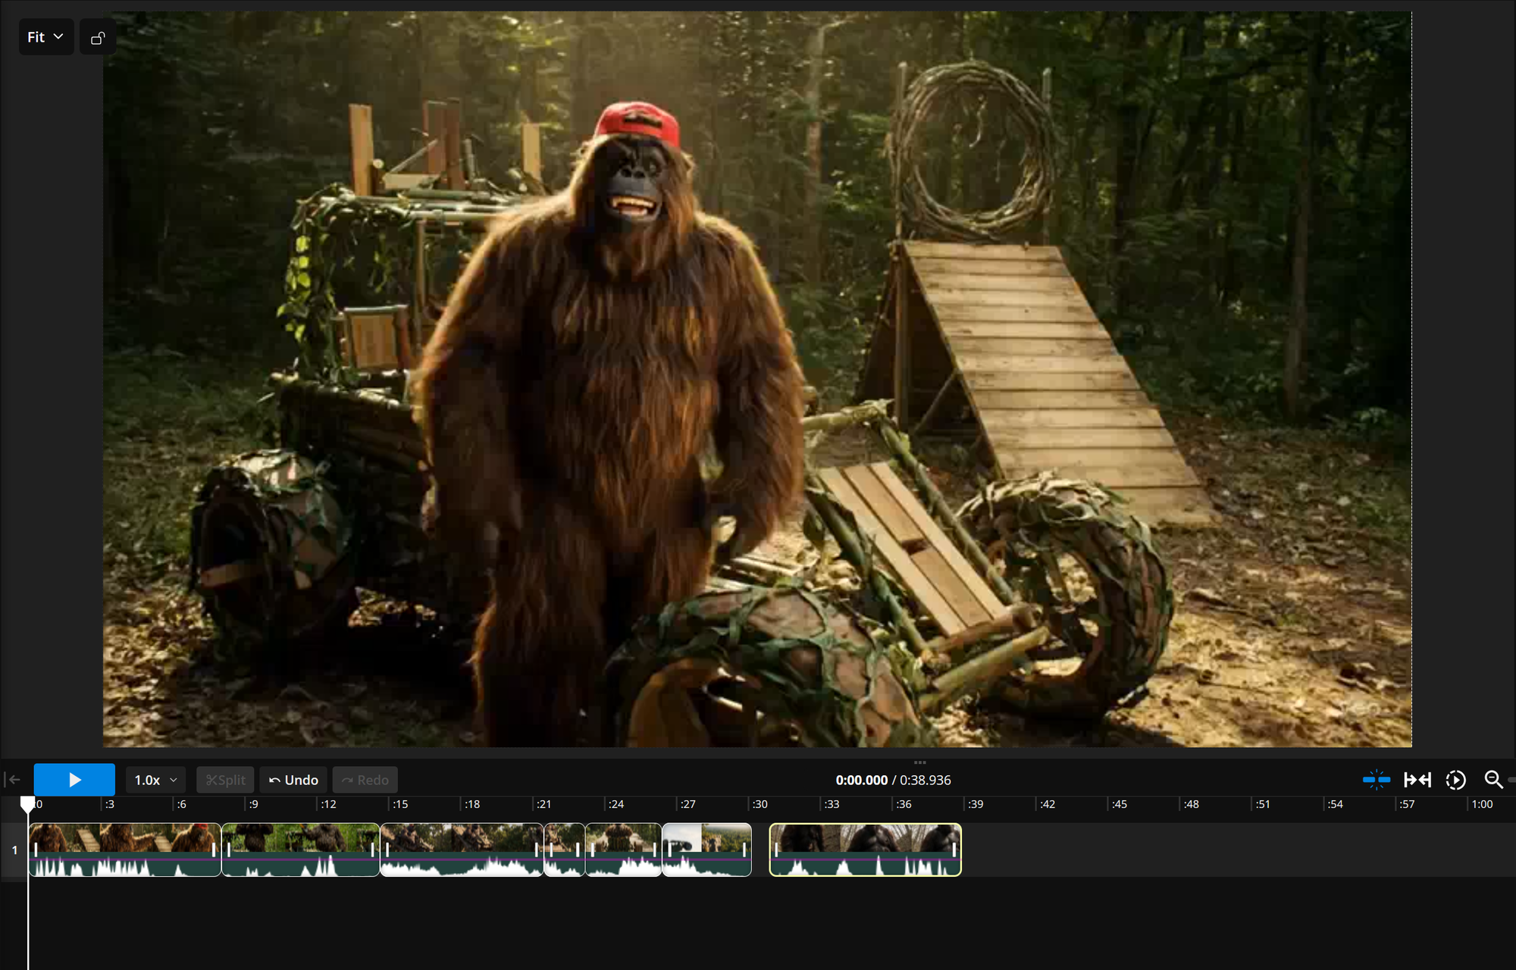The width and height of the screenshot is (1516, 970).
Task: Click the Redo button
Action: coord(365,779)
